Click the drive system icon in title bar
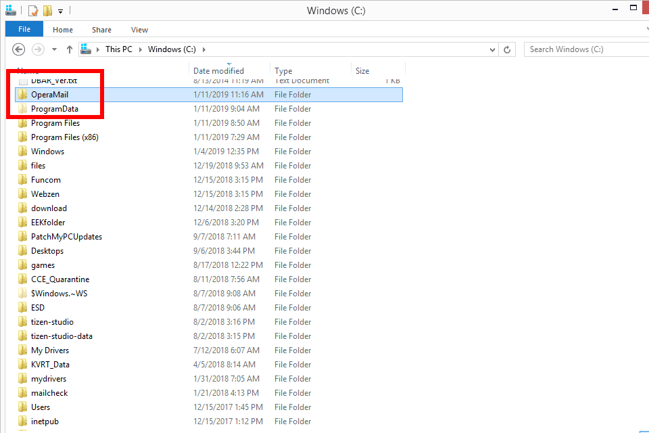This screenshot has width=649, height=433. (11, 10)
